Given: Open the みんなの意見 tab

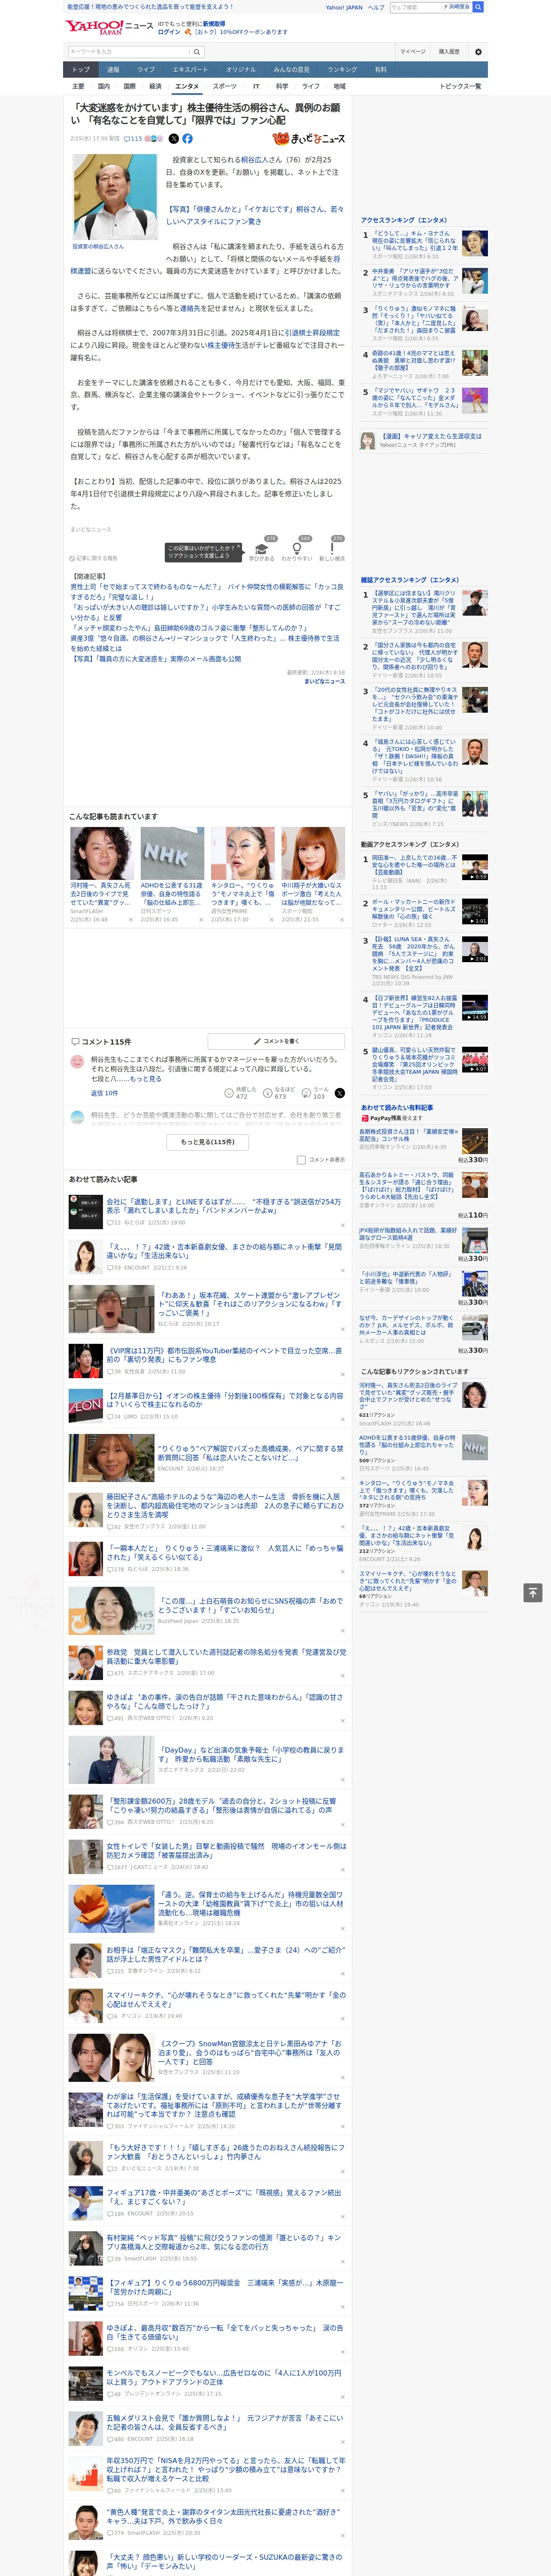Looking at the screenshot, I should pos(291,70).
